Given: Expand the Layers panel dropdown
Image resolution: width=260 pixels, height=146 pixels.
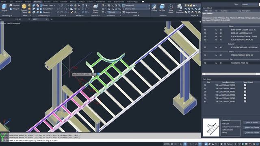Looking at the screenshot, I should click(x=194, y=16).
